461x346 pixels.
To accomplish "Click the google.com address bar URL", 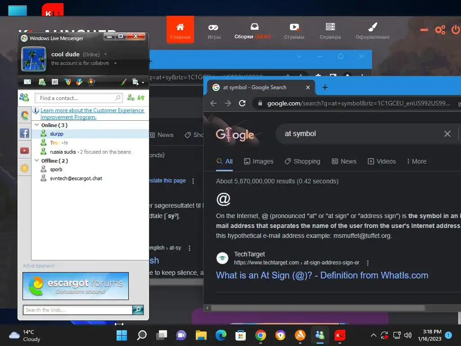I will 358,103.
